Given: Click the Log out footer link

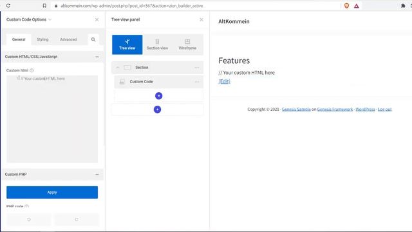Looking at the screenshot, I should (x=385, y=109).
